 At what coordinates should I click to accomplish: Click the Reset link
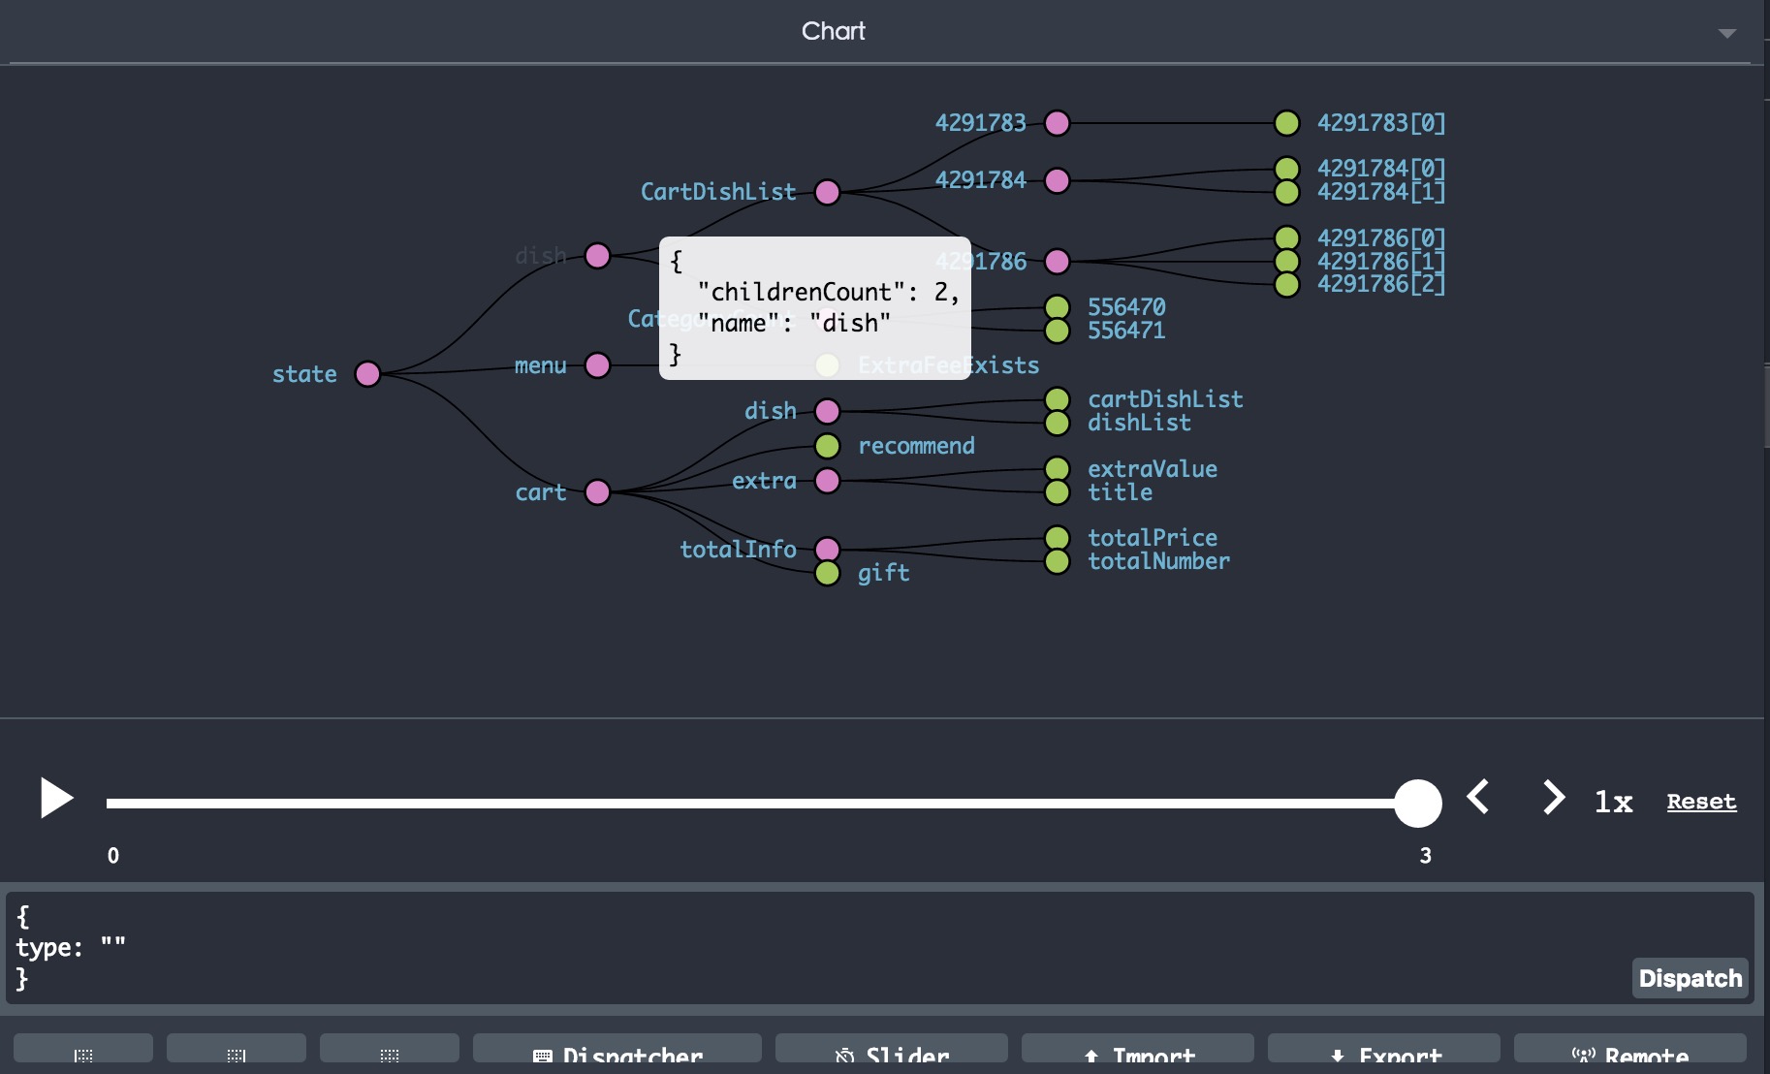click(1701, 802)
